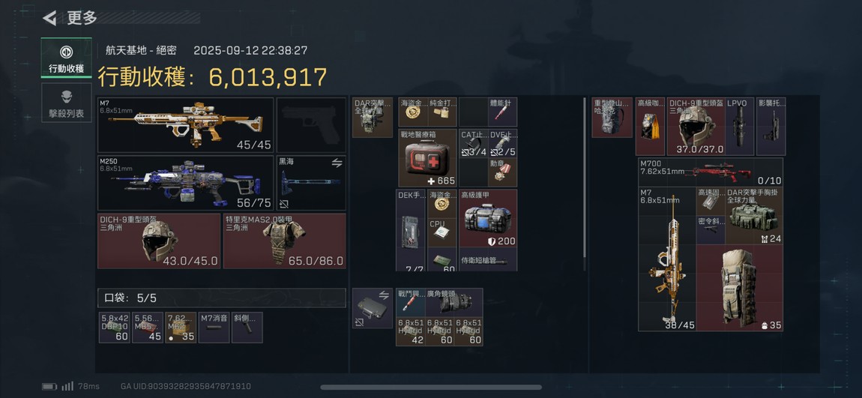Click the DICH-9 helmet showing 43.0/45.0
The height and width of the screenshot is (398, 862).
point(159,241)
